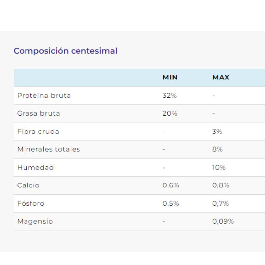Click the 0,8% calcium maximum value
Screen dimensions: 265x265
221,185
